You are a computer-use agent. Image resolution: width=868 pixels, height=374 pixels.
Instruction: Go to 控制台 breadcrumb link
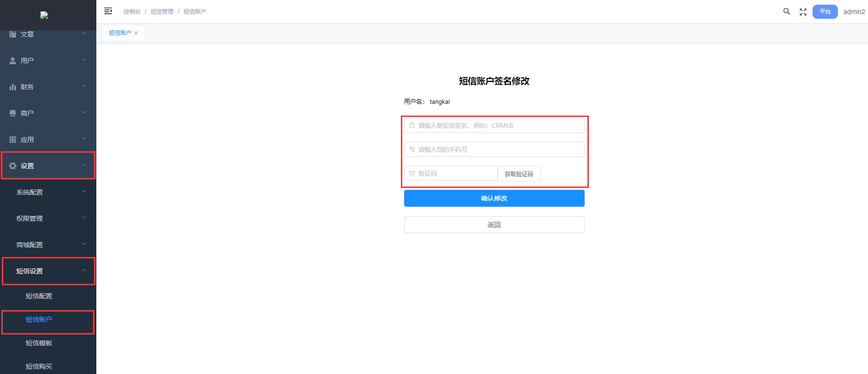[132, 11]
